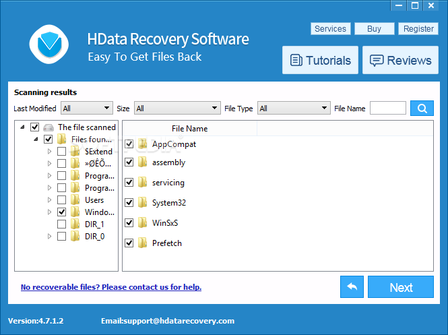Viewport: 448px width, 335px height.
Task: Select the System32 row label
Action: point(169,203)
